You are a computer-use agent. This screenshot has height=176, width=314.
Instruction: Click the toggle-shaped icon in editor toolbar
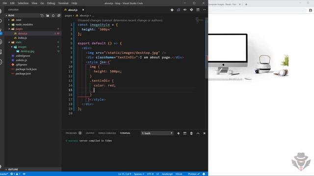185,10
